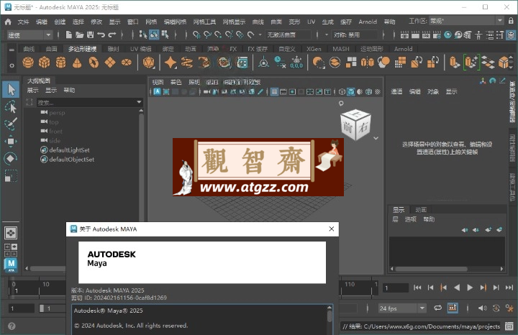The width and height of the screenshot is (518, 335).
Task: Select the arrow Select tool
Action: (11, 89)
